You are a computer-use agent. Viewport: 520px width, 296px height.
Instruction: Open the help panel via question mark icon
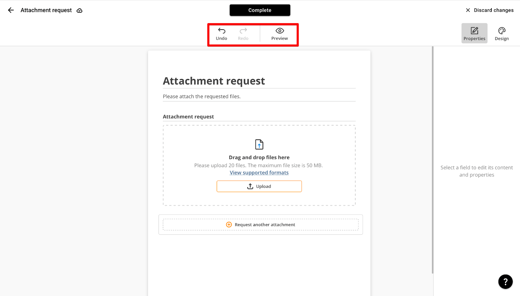[x=505, y=281]
